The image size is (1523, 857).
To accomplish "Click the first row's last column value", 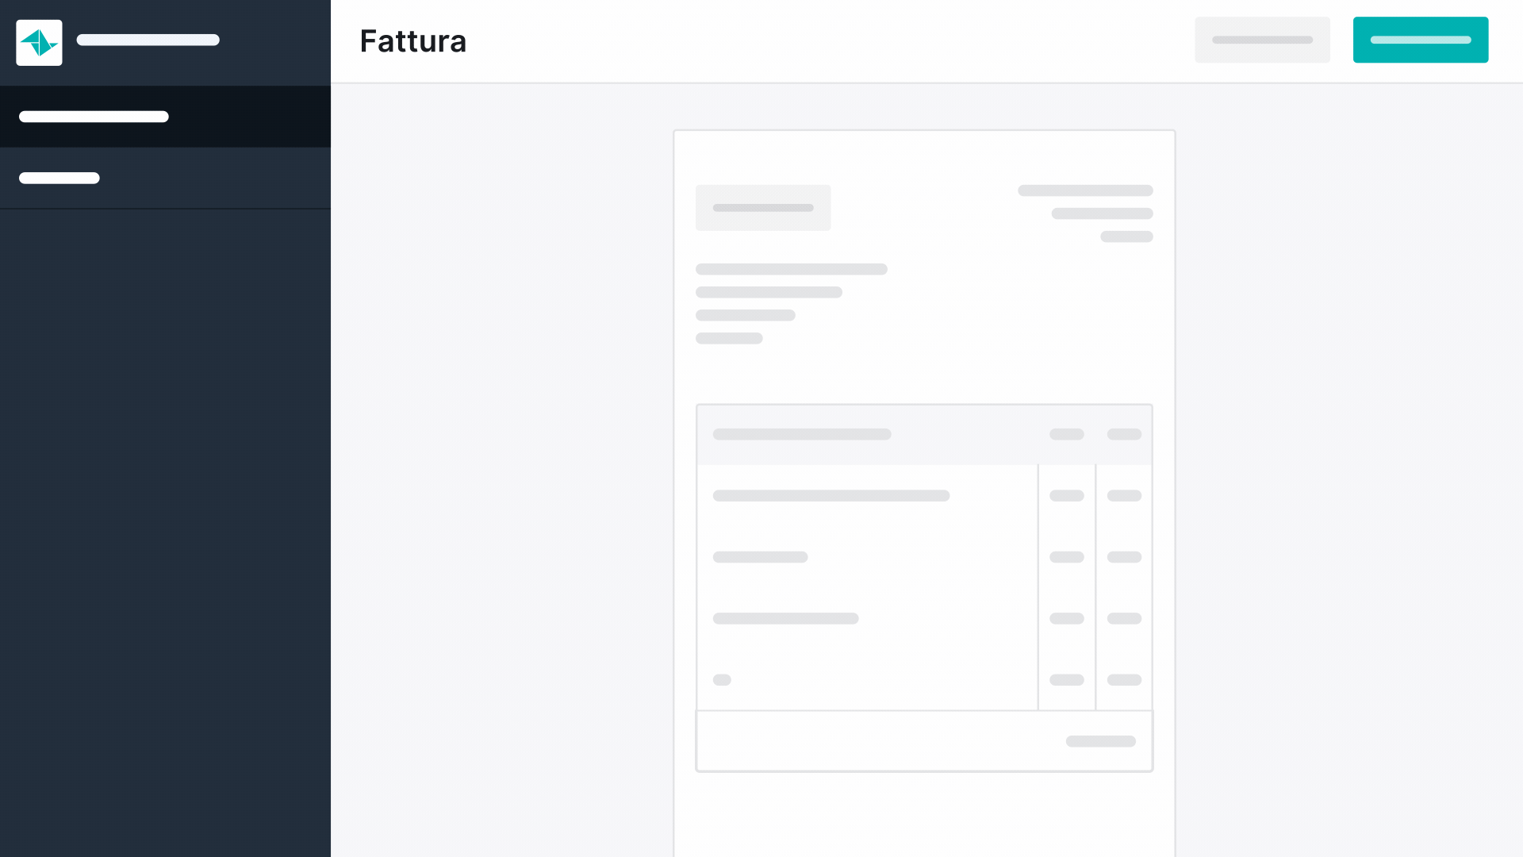I will 1124,496.
